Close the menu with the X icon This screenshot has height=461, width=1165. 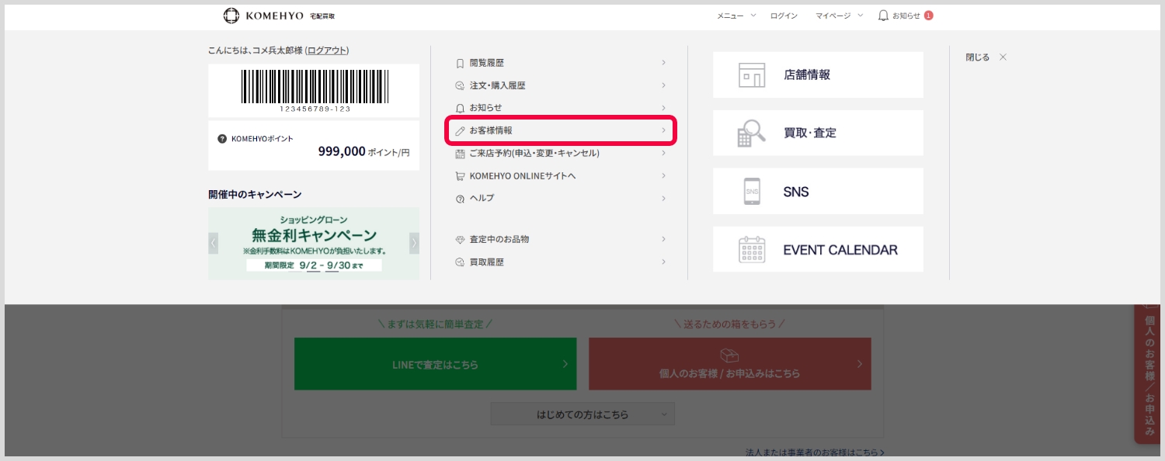(1003, 57)
